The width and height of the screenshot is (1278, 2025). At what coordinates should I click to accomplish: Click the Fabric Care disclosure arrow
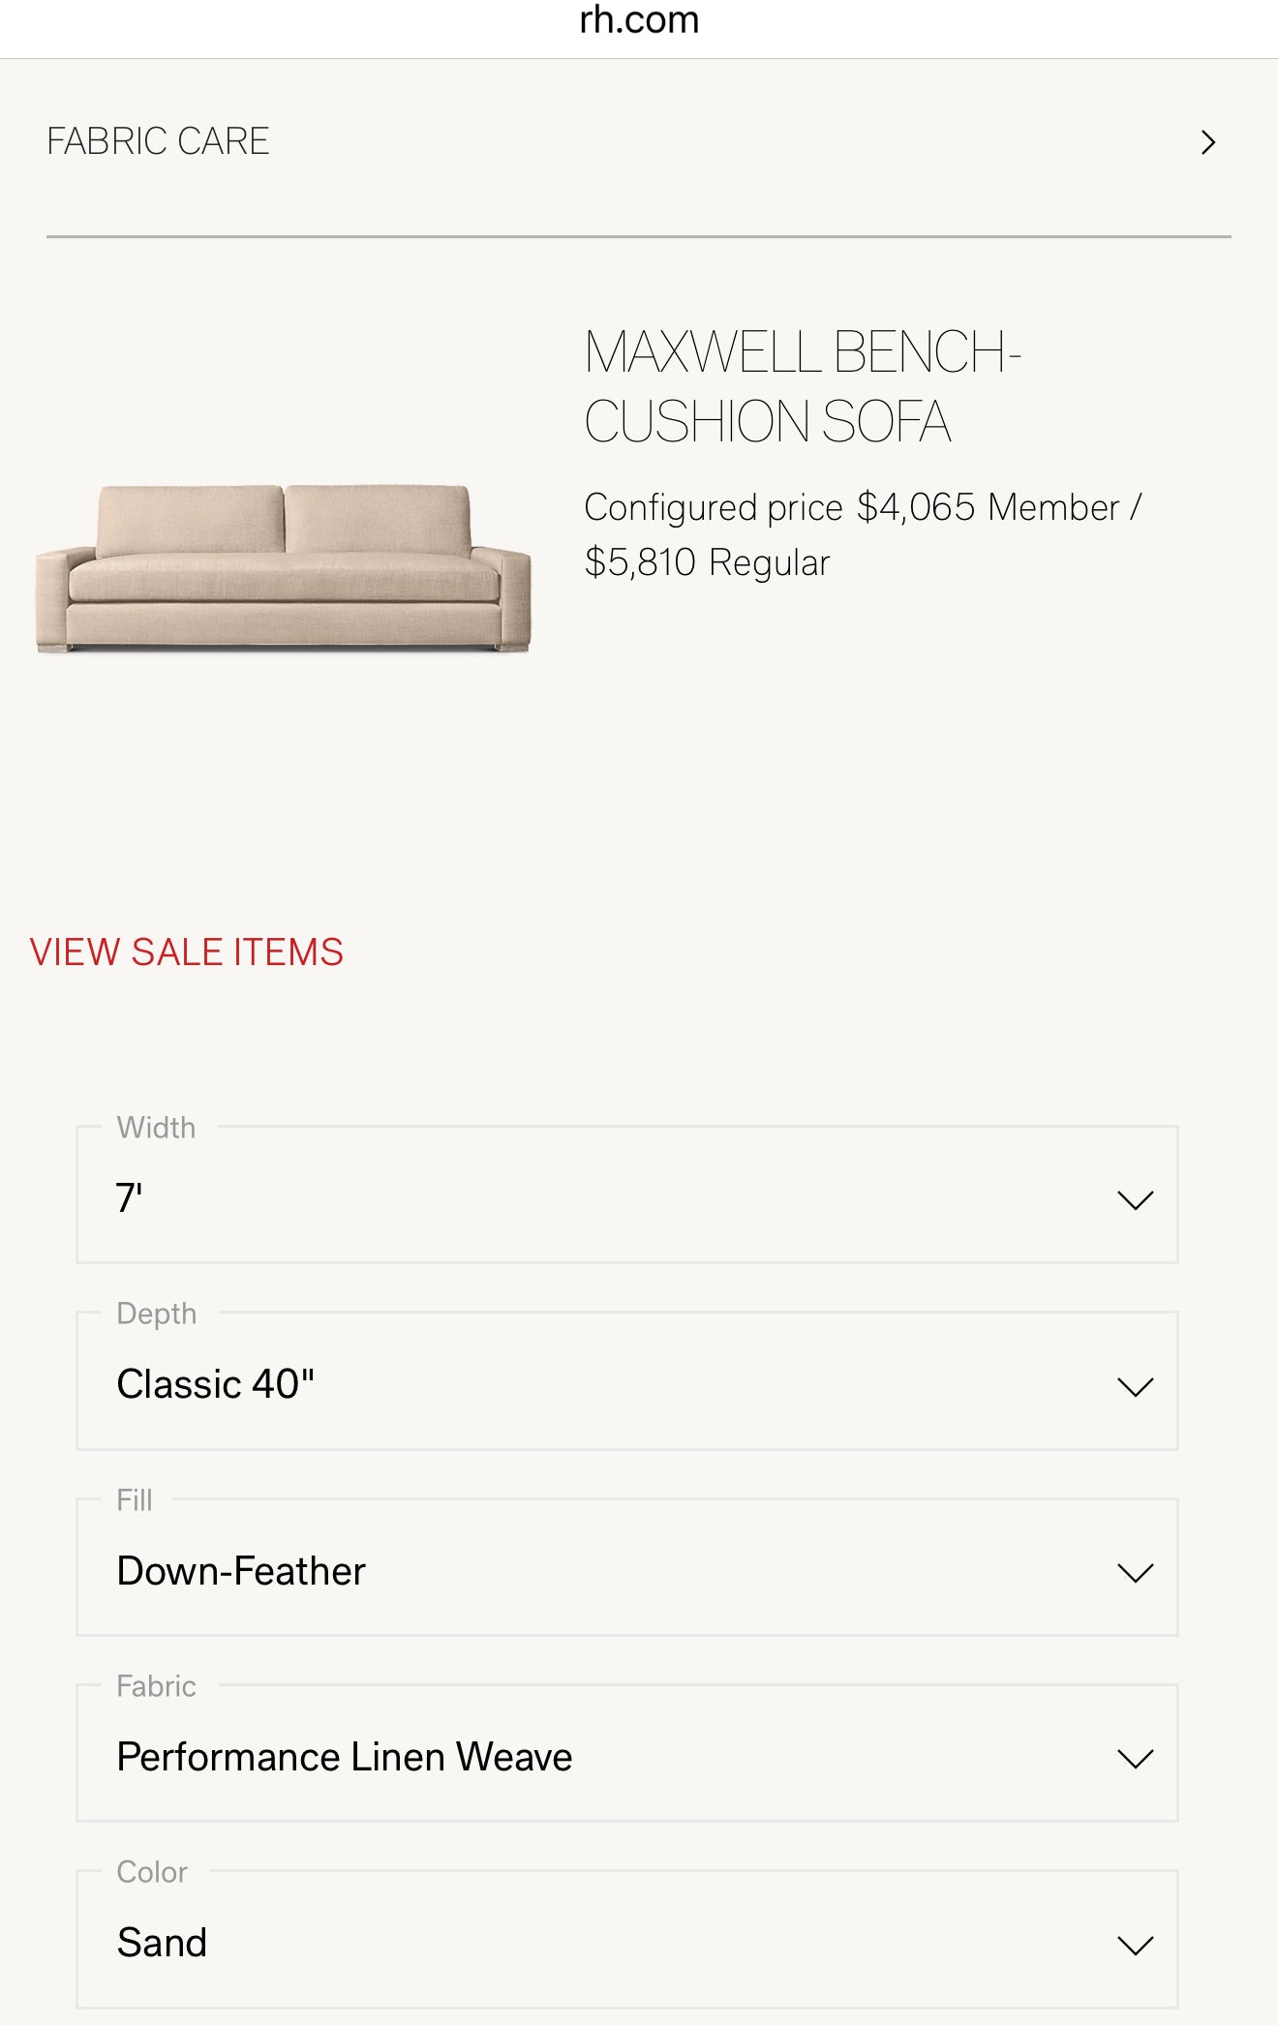pos(1208,142)
